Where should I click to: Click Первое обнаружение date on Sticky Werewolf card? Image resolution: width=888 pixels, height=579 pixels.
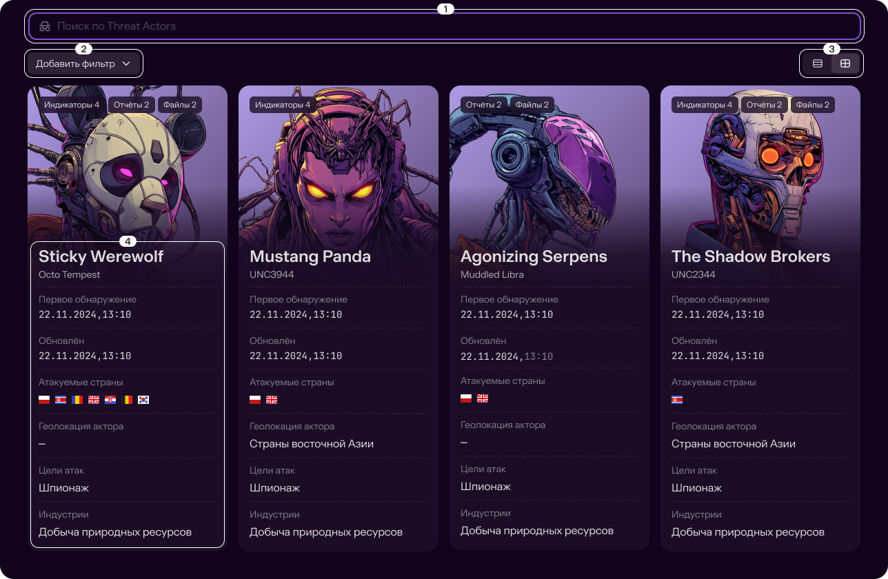(85, 314)
